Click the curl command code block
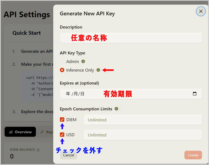The width and height of the screenshot is (209, 165). point(38,86)
